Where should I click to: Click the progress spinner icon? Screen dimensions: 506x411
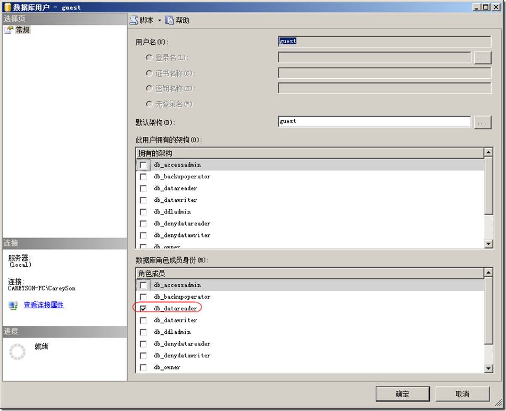(17, 351)
